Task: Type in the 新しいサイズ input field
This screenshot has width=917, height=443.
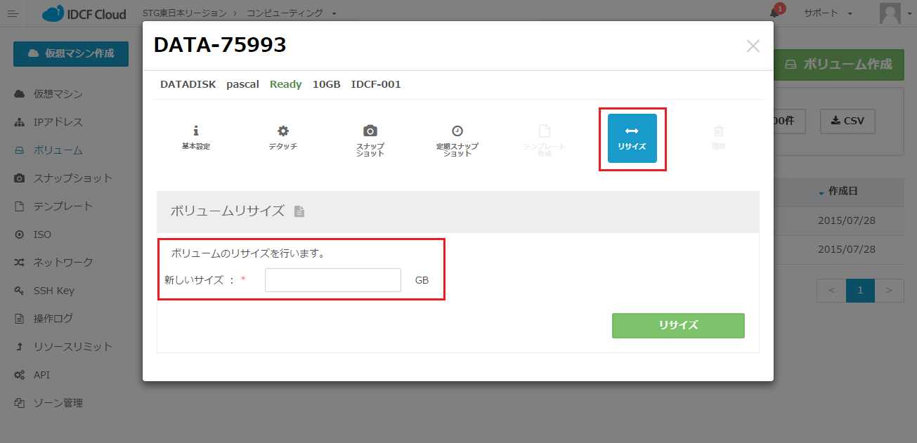Action: pyautogui.click(x=332, y=280)
